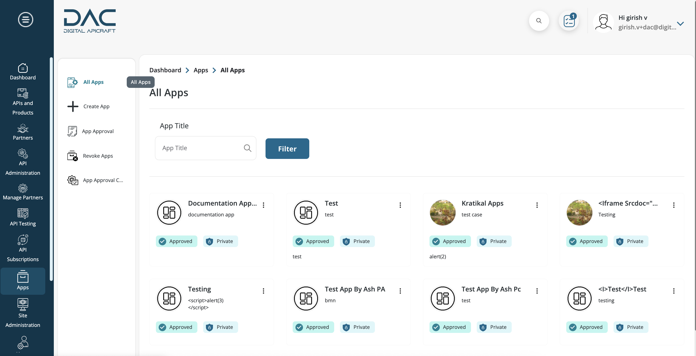Click Private badge on Iframe Srcdoc card
Image resolution: width=696 pixels, height=356 pixels.
point(630,241)
